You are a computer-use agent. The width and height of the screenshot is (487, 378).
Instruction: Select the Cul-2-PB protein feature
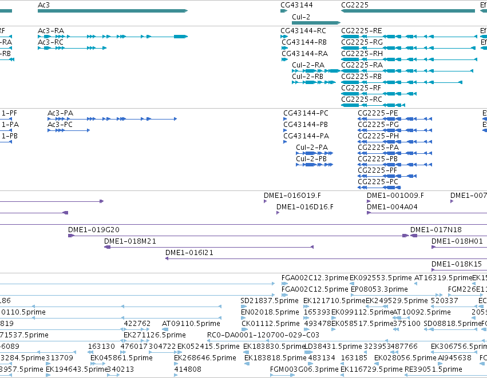point(314,165)
